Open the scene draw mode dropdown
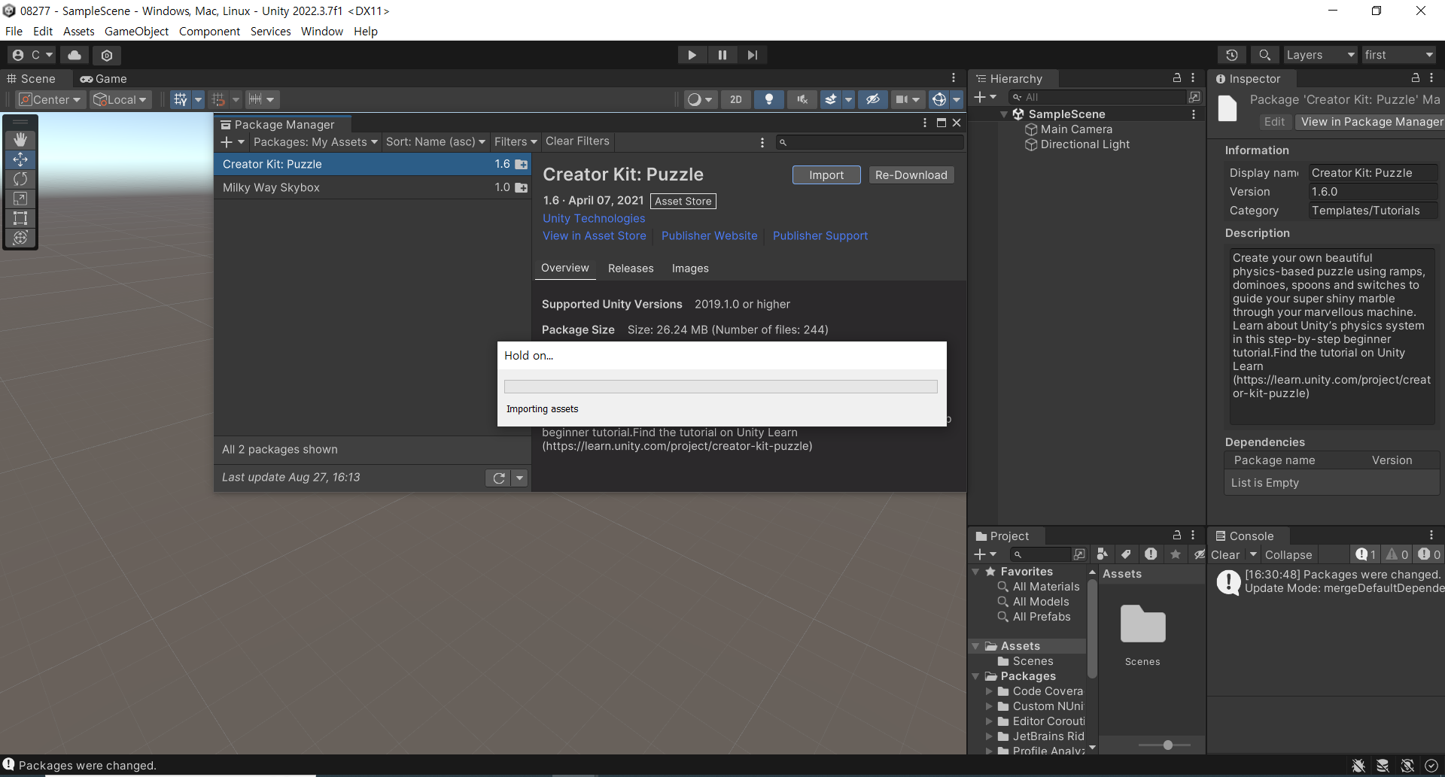 (700, 99)
